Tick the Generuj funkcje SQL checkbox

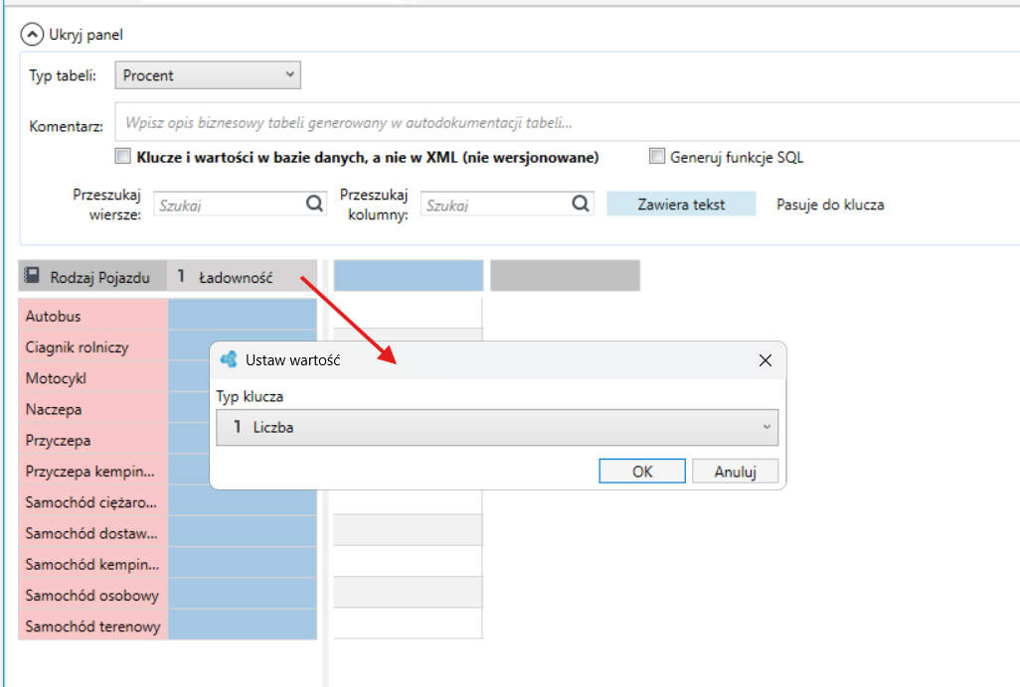[x=657, y=156]
